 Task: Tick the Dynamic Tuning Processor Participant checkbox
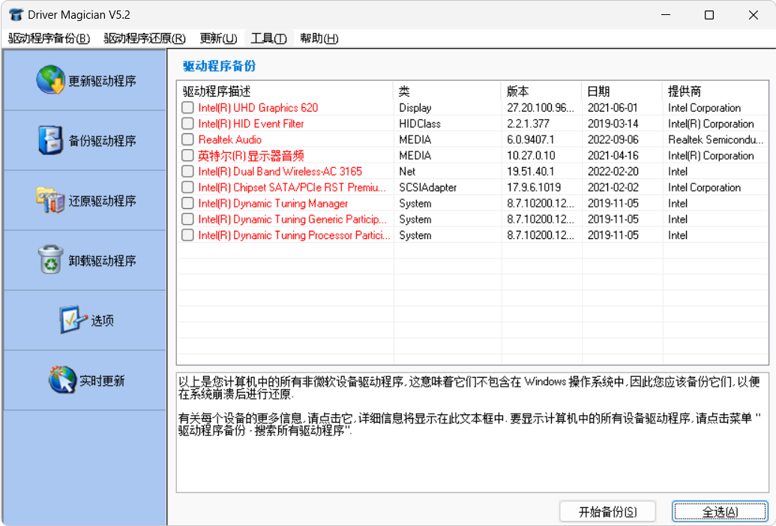click(187, 235)
